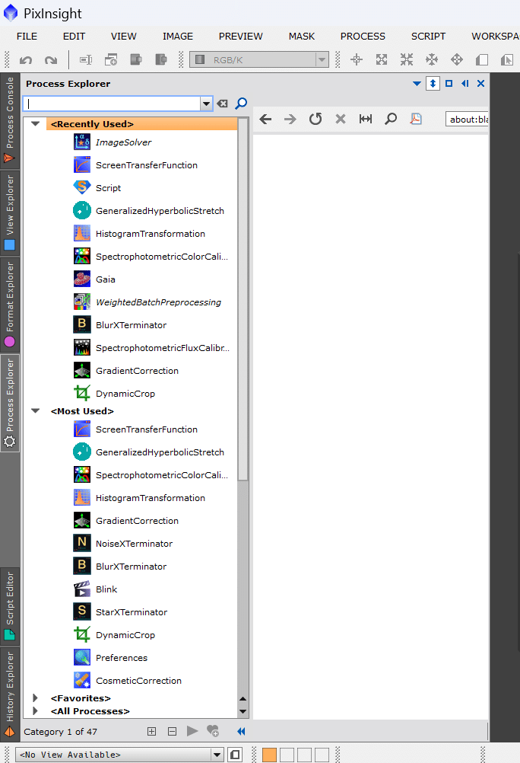This screenshot has height=763, width=520.
Task: Reload the documentation browser page
Action: pyautogui.click(x=315, y=120)
